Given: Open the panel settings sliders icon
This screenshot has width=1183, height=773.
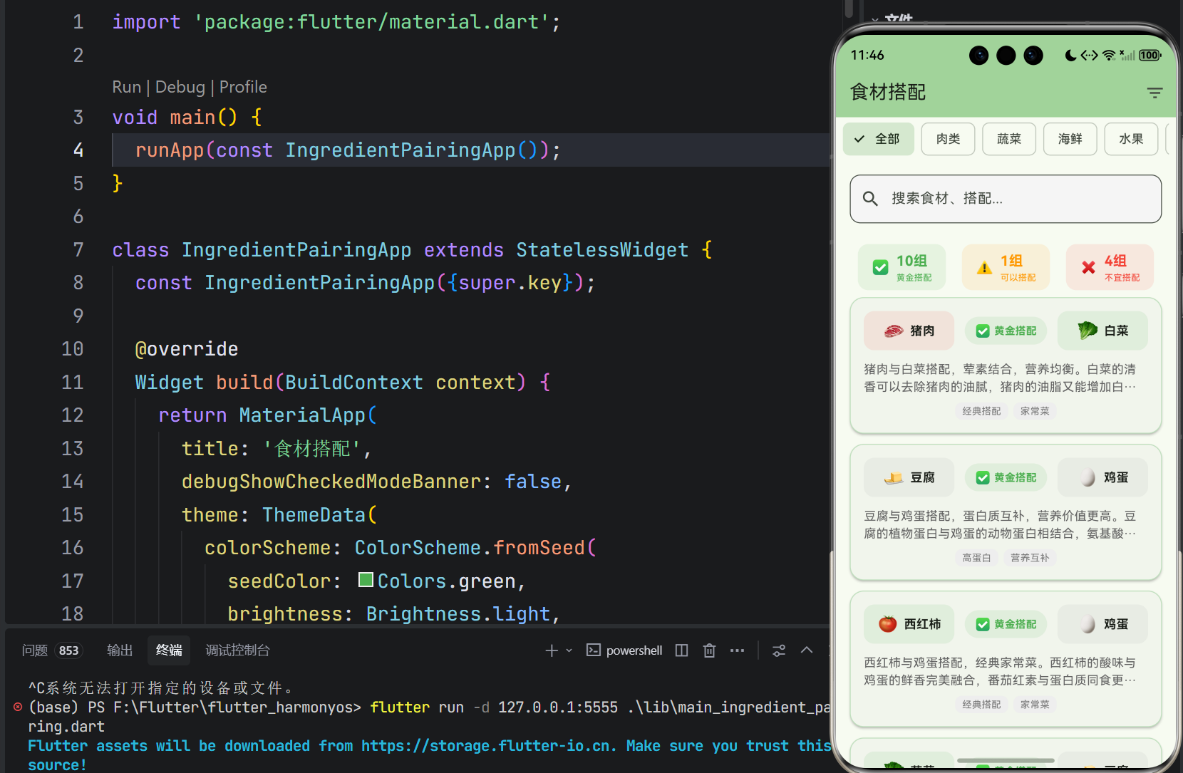Looking at the screenshot, I should coord(779,650).
